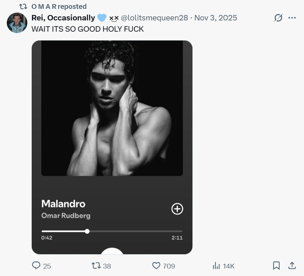
Task: Click the Nov 3, 2025 timestamp
Action: 216,18
